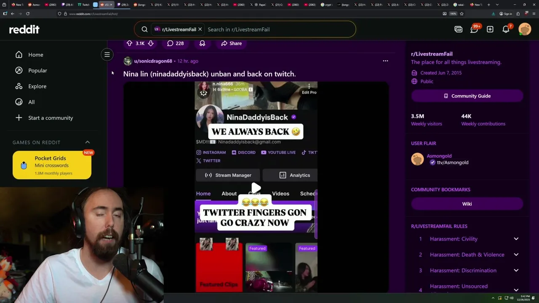Click the sonicdragon68 user avatar

(x=128, y=61)
